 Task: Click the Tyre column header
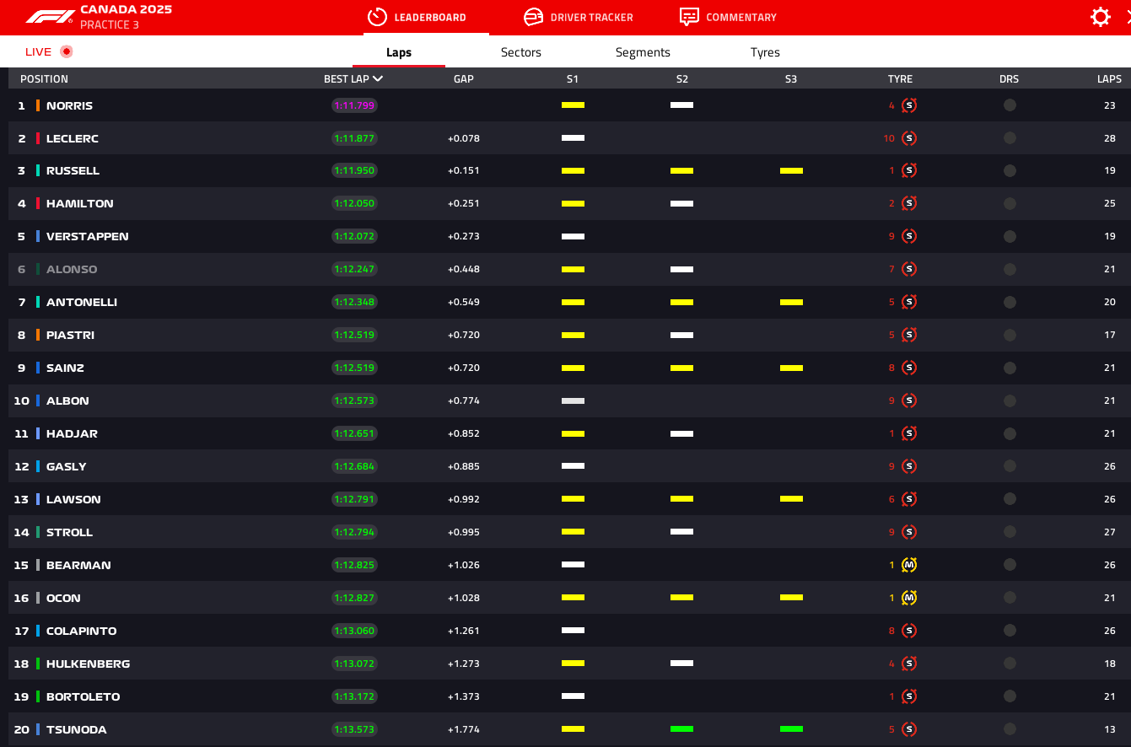coord(900,79)
